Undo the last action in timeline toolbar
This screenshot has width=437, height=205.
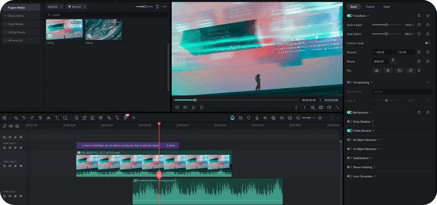(x=24, y=118)
